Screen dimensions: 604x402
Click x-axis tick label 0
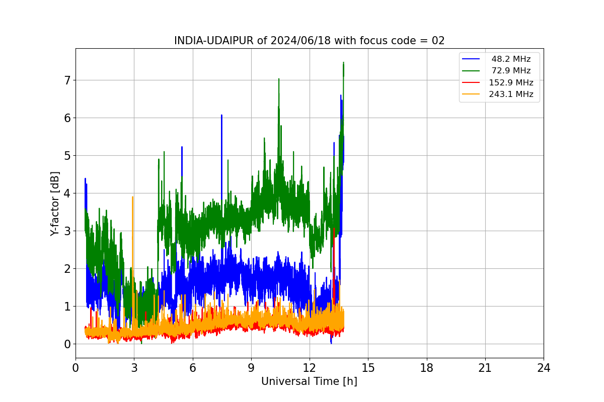pos(75,368)
